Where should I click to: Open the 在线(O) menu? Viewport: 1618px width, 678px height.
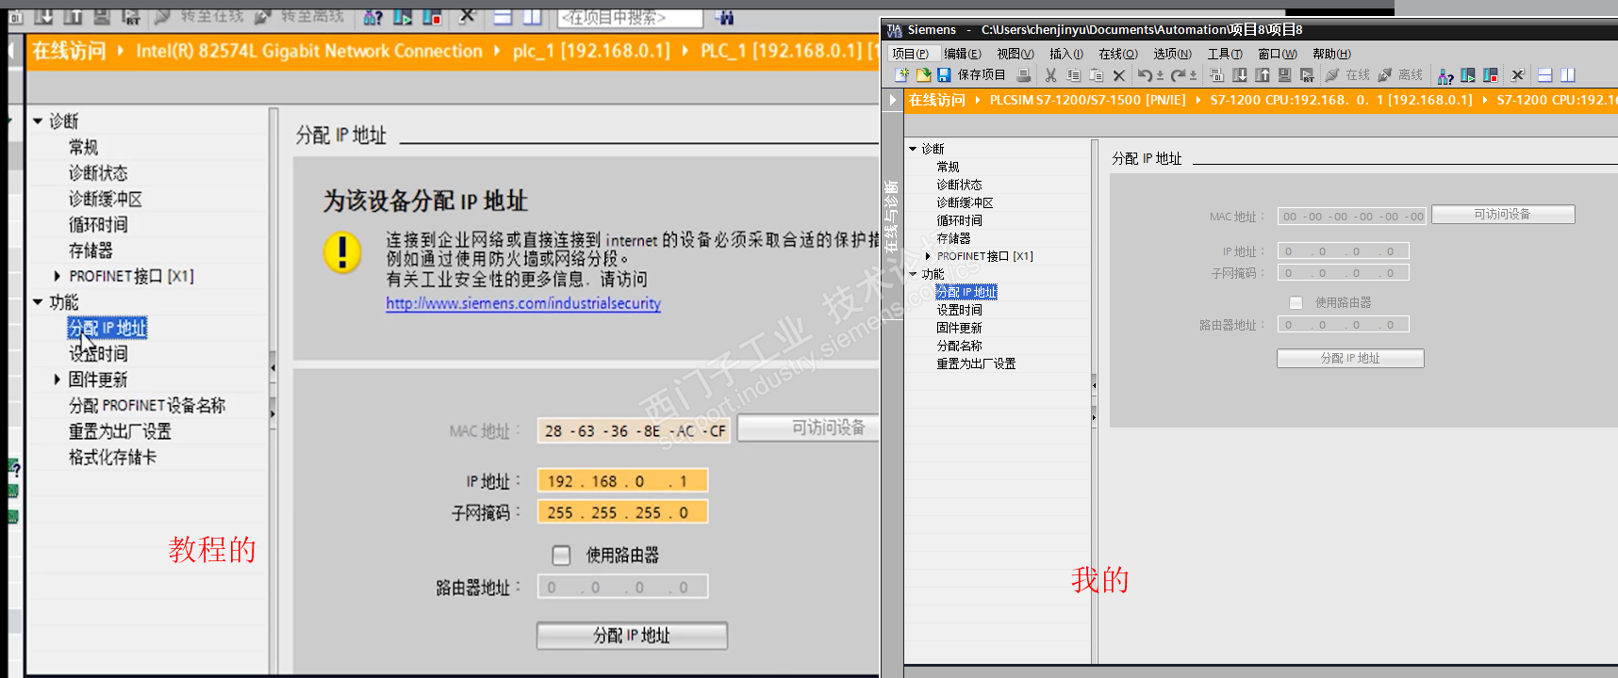pyautogui.click(x=1118, y=54)
